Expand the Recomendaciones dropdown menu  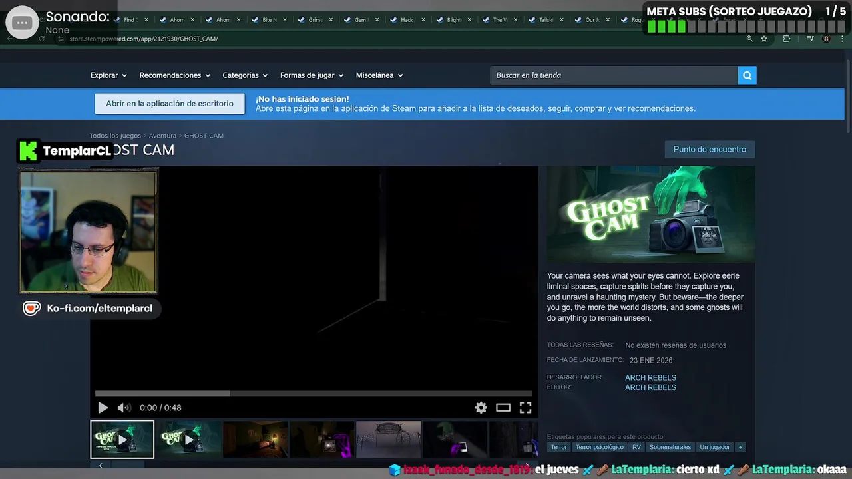click(x=175, y=75)
